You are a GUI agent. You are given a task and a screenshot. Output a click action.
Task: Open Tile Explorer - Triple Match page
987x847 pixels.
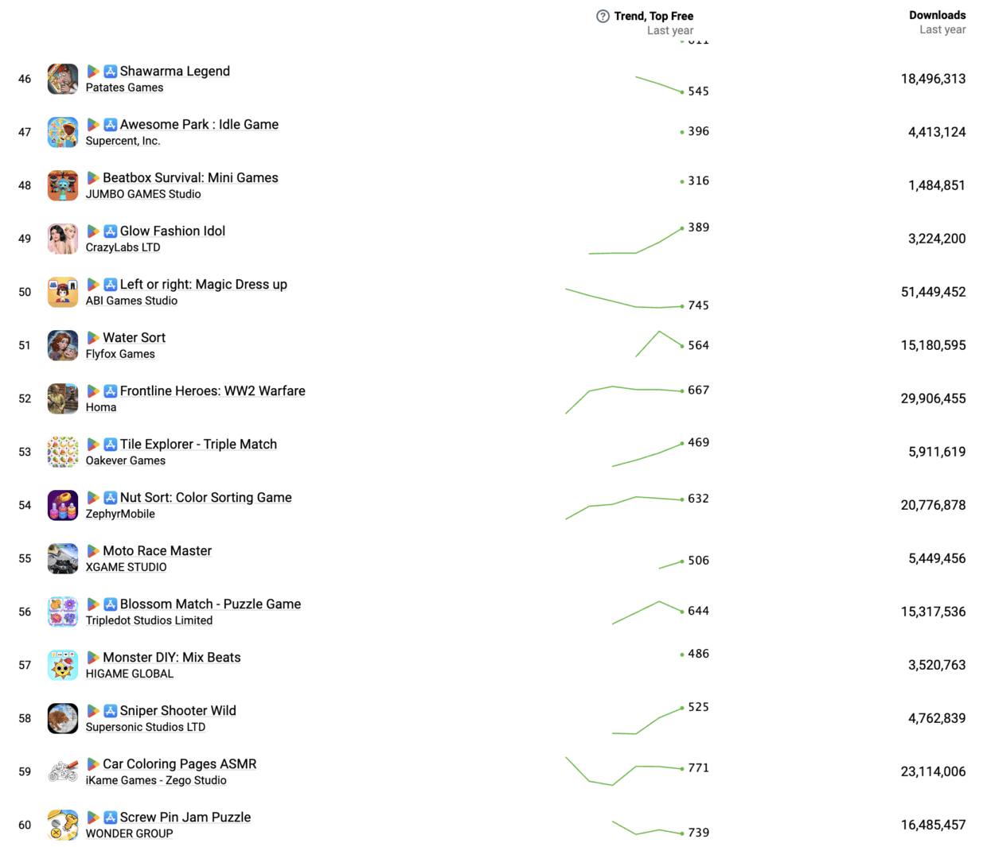pos(198,444)
